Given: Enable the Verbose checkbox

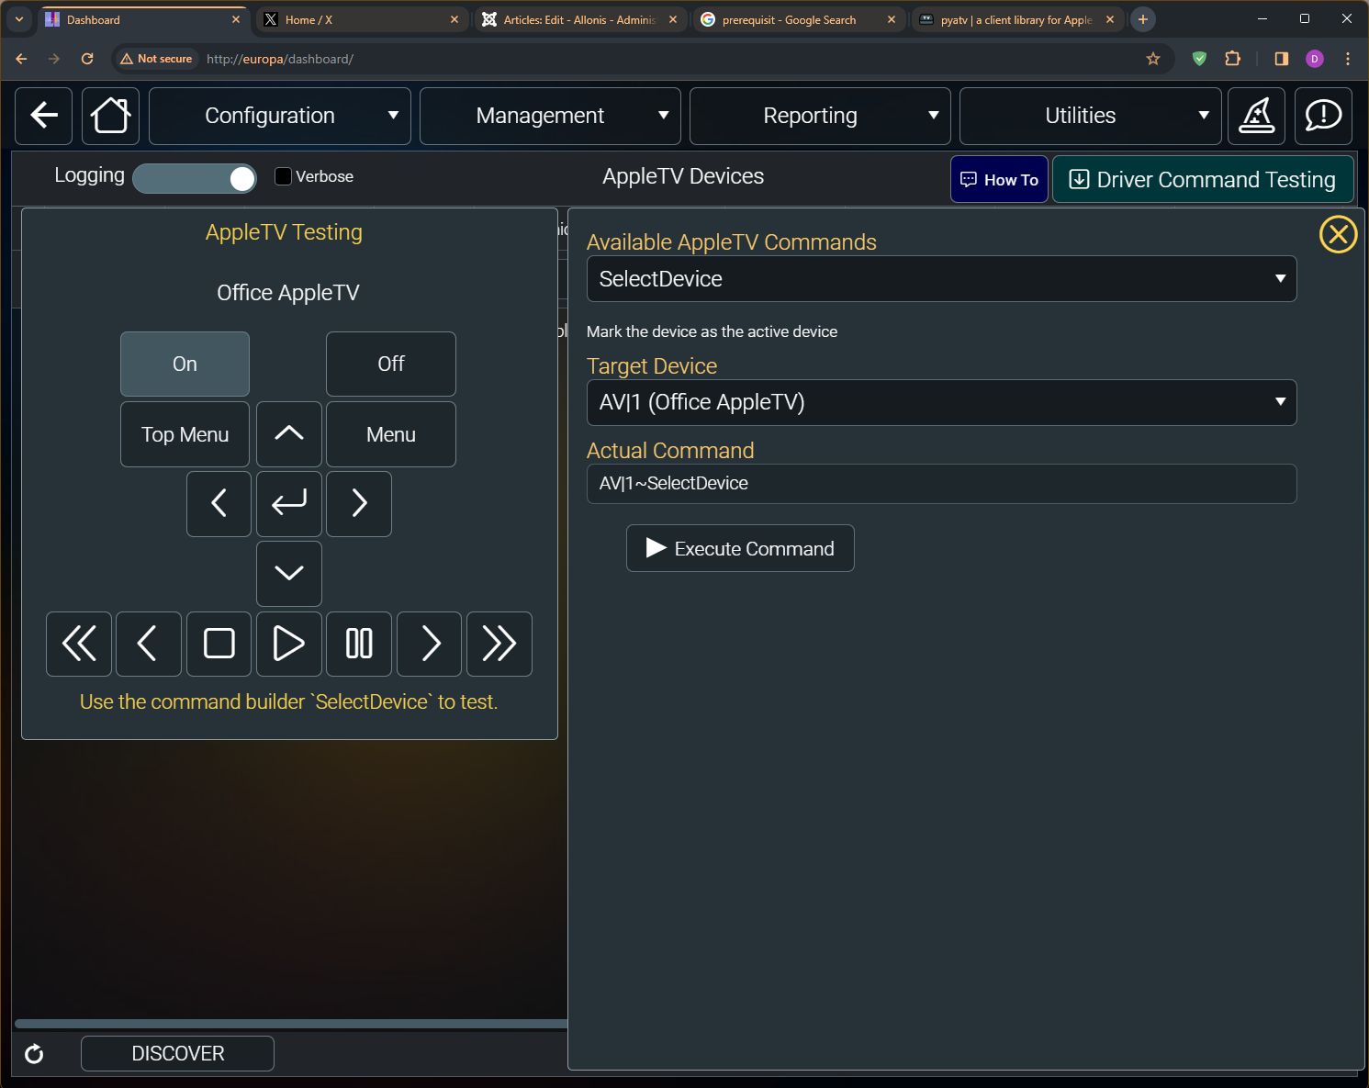Looking at the screenshot, I should [284, 176].
